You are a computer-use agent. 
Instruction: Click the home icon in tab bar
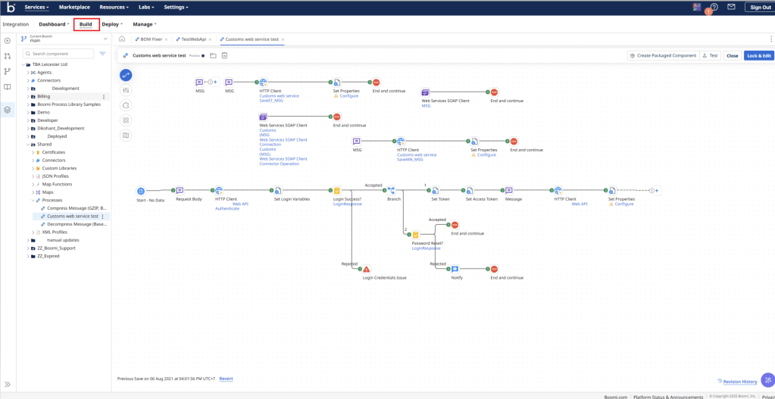click(122, 39)
